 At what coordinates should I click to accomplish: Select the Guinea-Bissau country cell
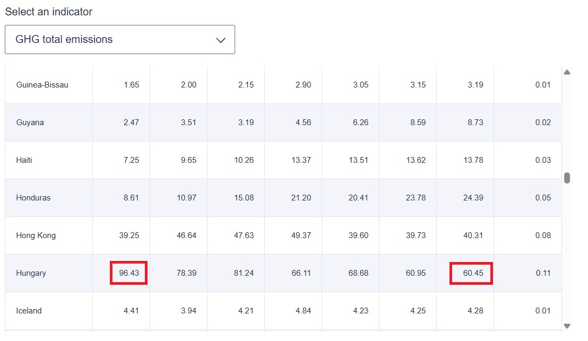tap(42, 85)
